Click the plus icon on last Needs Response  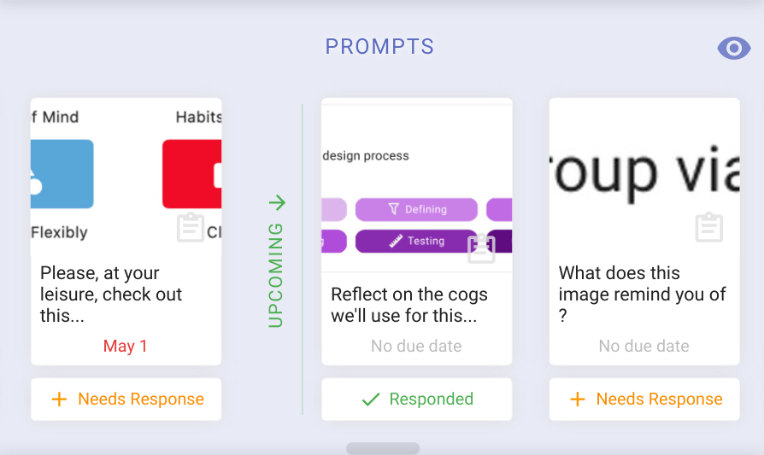[578, 399]
